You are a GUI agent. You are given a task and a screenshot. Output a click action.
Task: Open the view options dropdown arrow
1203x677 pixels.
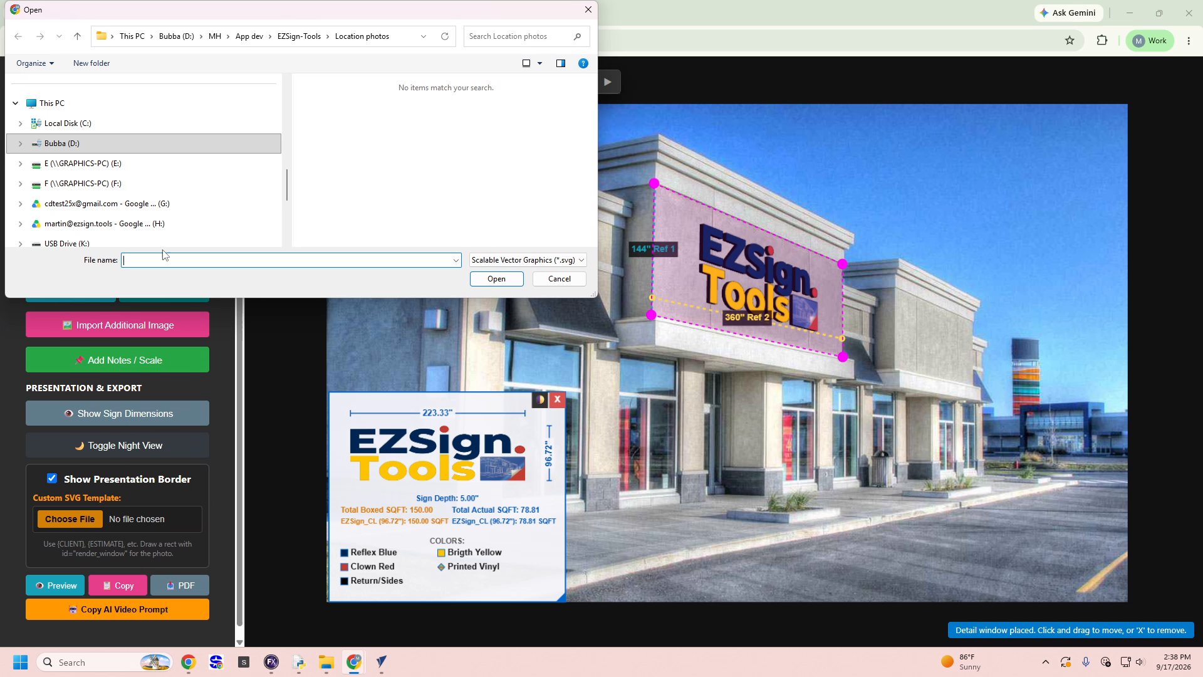click(x=540, y=63)
